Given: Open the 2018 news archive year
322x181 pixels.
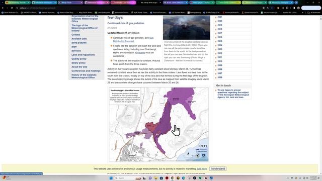Looking at the screenshot, I should (220, 29).
